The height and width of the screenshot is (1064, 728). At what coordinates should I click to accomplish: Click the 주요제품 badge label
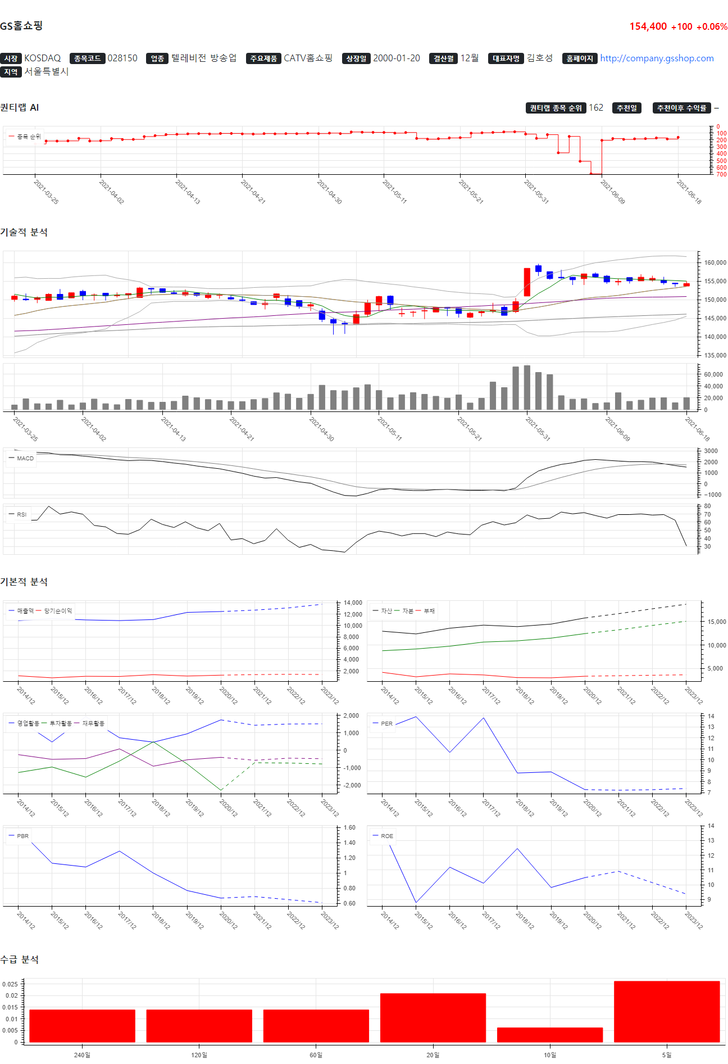pyautogui.click(x=263, y=58)
